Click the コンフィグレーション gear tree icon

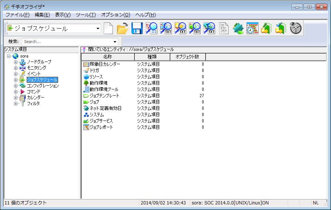[22, 86]
